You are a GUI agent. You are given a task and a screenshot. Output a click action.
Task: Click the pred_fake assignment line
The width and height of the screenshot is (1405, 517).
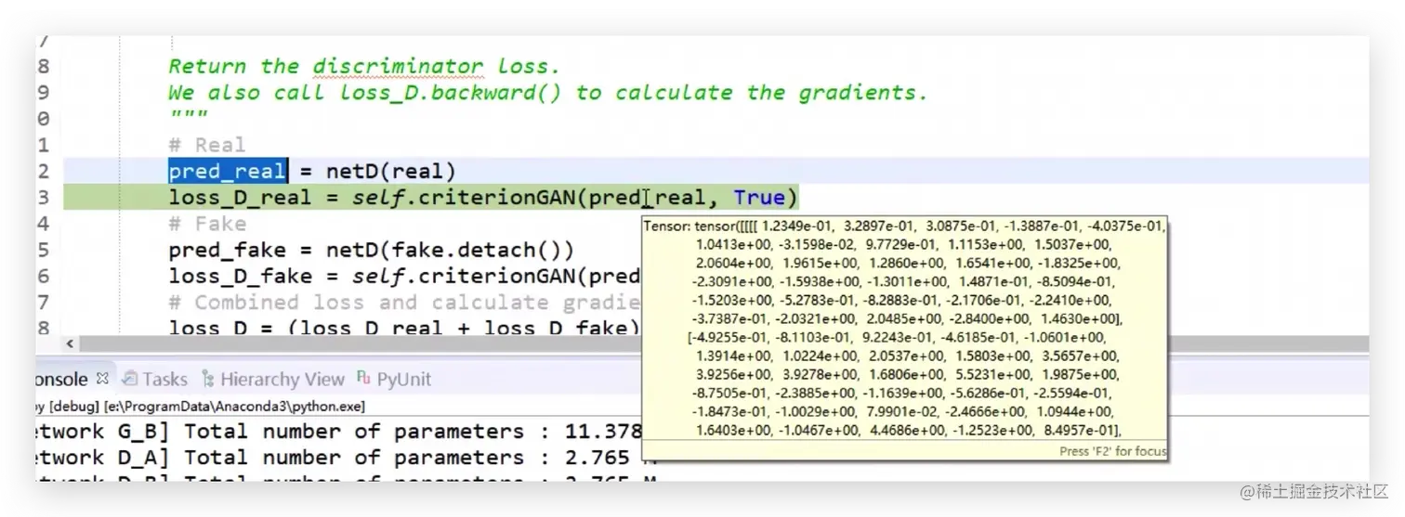click(x=371, y=250)
